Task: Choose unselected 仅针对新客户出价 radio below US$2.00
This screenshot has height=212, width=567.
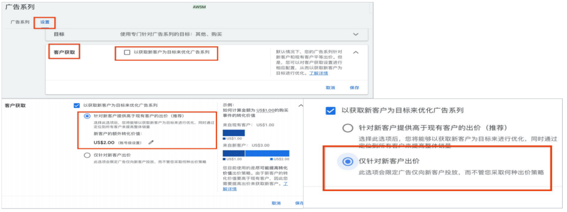Action: coord(87,155)
